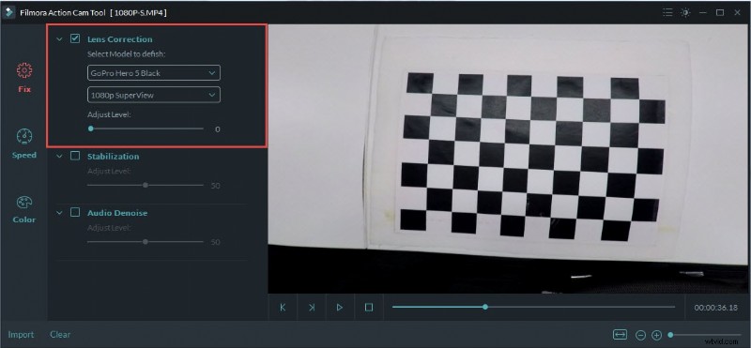Play the video preview
The height and width of the screenshot is (348, 751).
coord(340,308)
